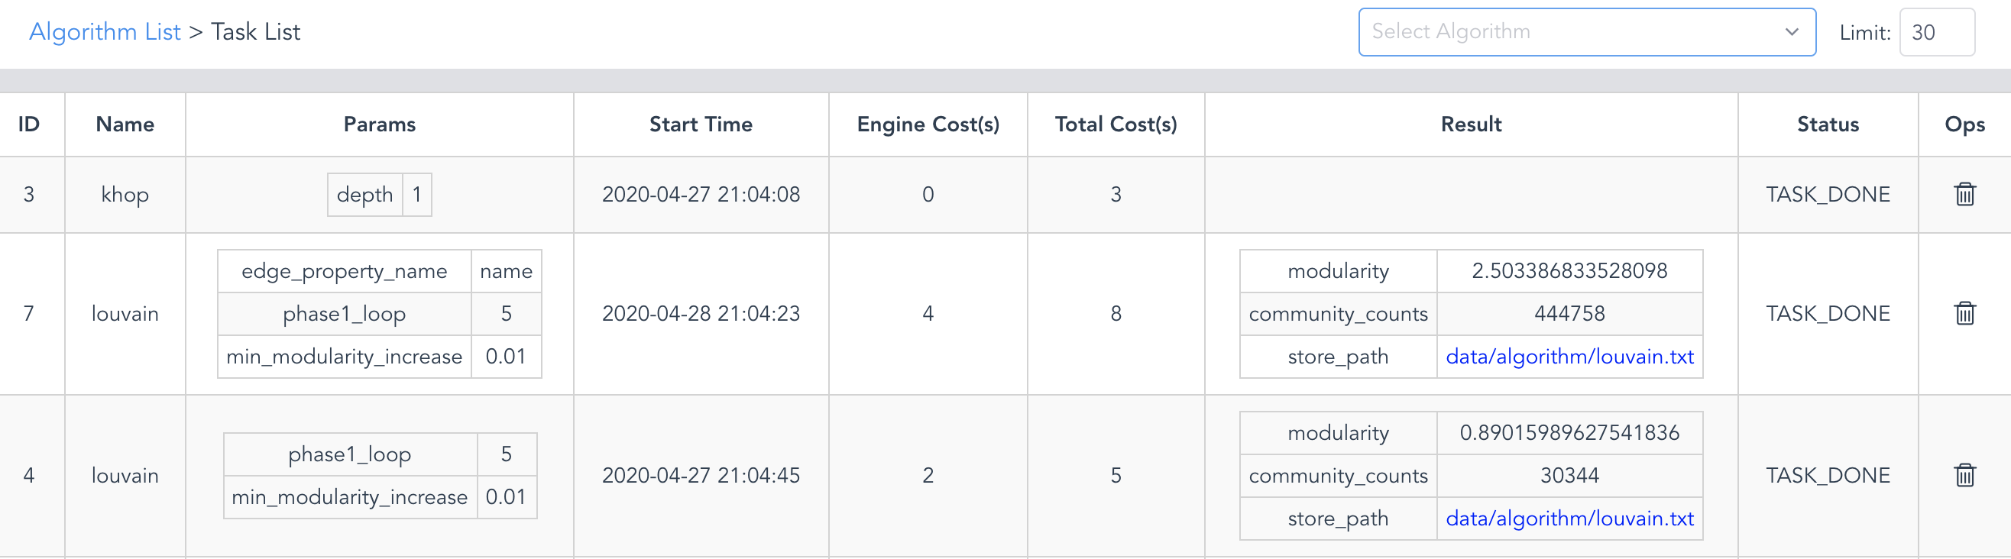The image size is (2011, 559).
Task: Focus the Limit input field showing 30
Action: click(1936, 32)
